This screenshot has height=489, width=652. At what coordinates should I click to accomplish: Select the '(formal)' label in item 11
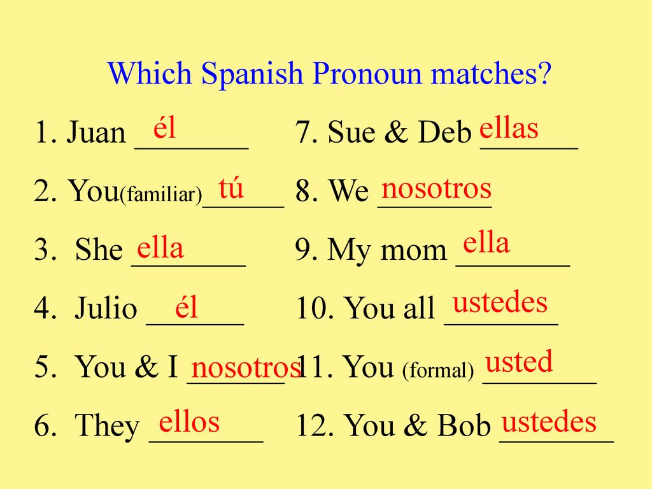point(438,370)
